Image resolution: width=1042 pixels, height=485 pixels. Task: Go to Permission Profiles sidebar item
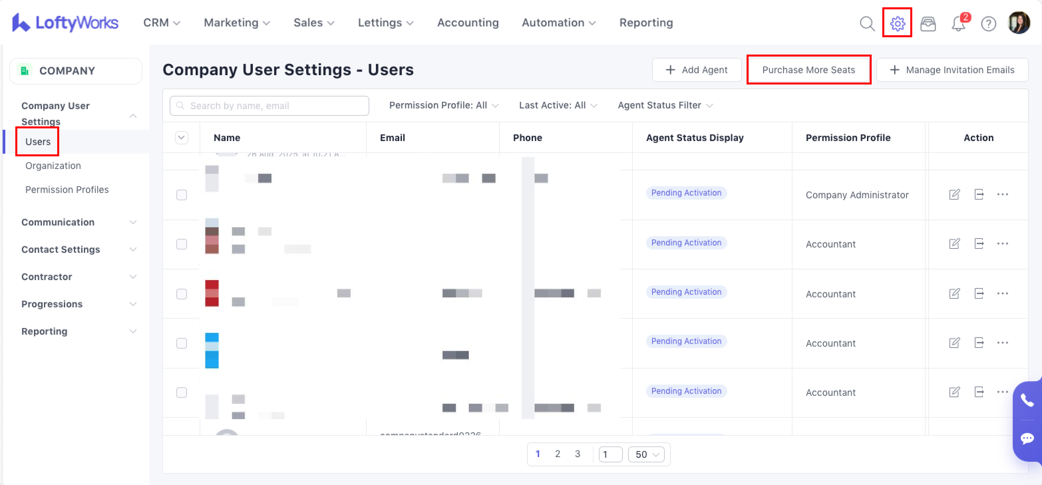[67, 190]
